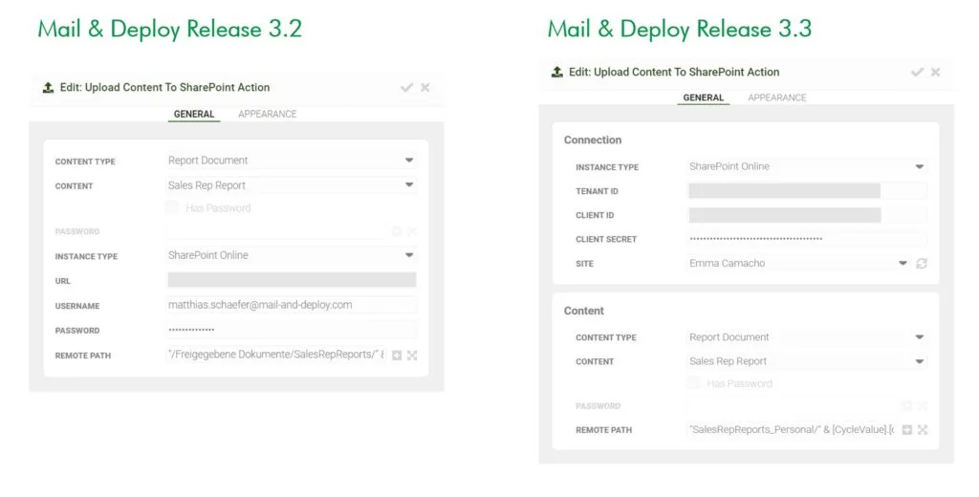This screenshot has height=497, width=979.
Task: Switch to Appearance tab in Release 3.2
Action: click(268, 114)
